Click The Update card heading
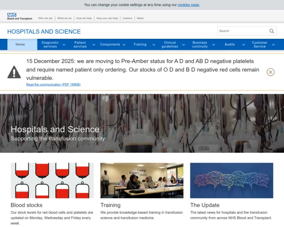284x227 pixels. 205,205
